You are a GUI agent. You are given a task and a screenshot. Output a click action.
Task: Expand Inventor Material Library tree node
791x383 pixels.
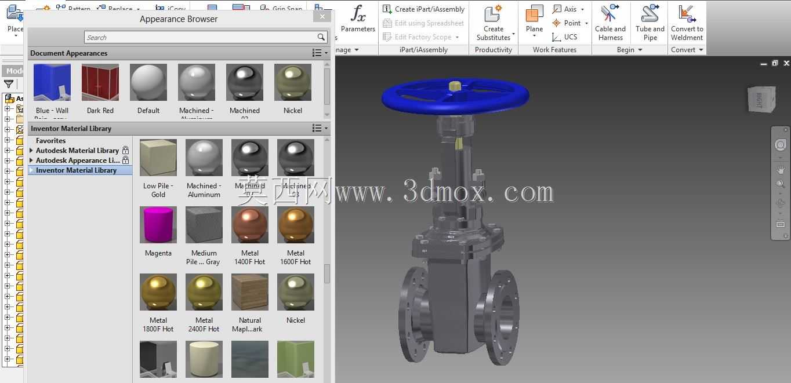tap(31, 170)
